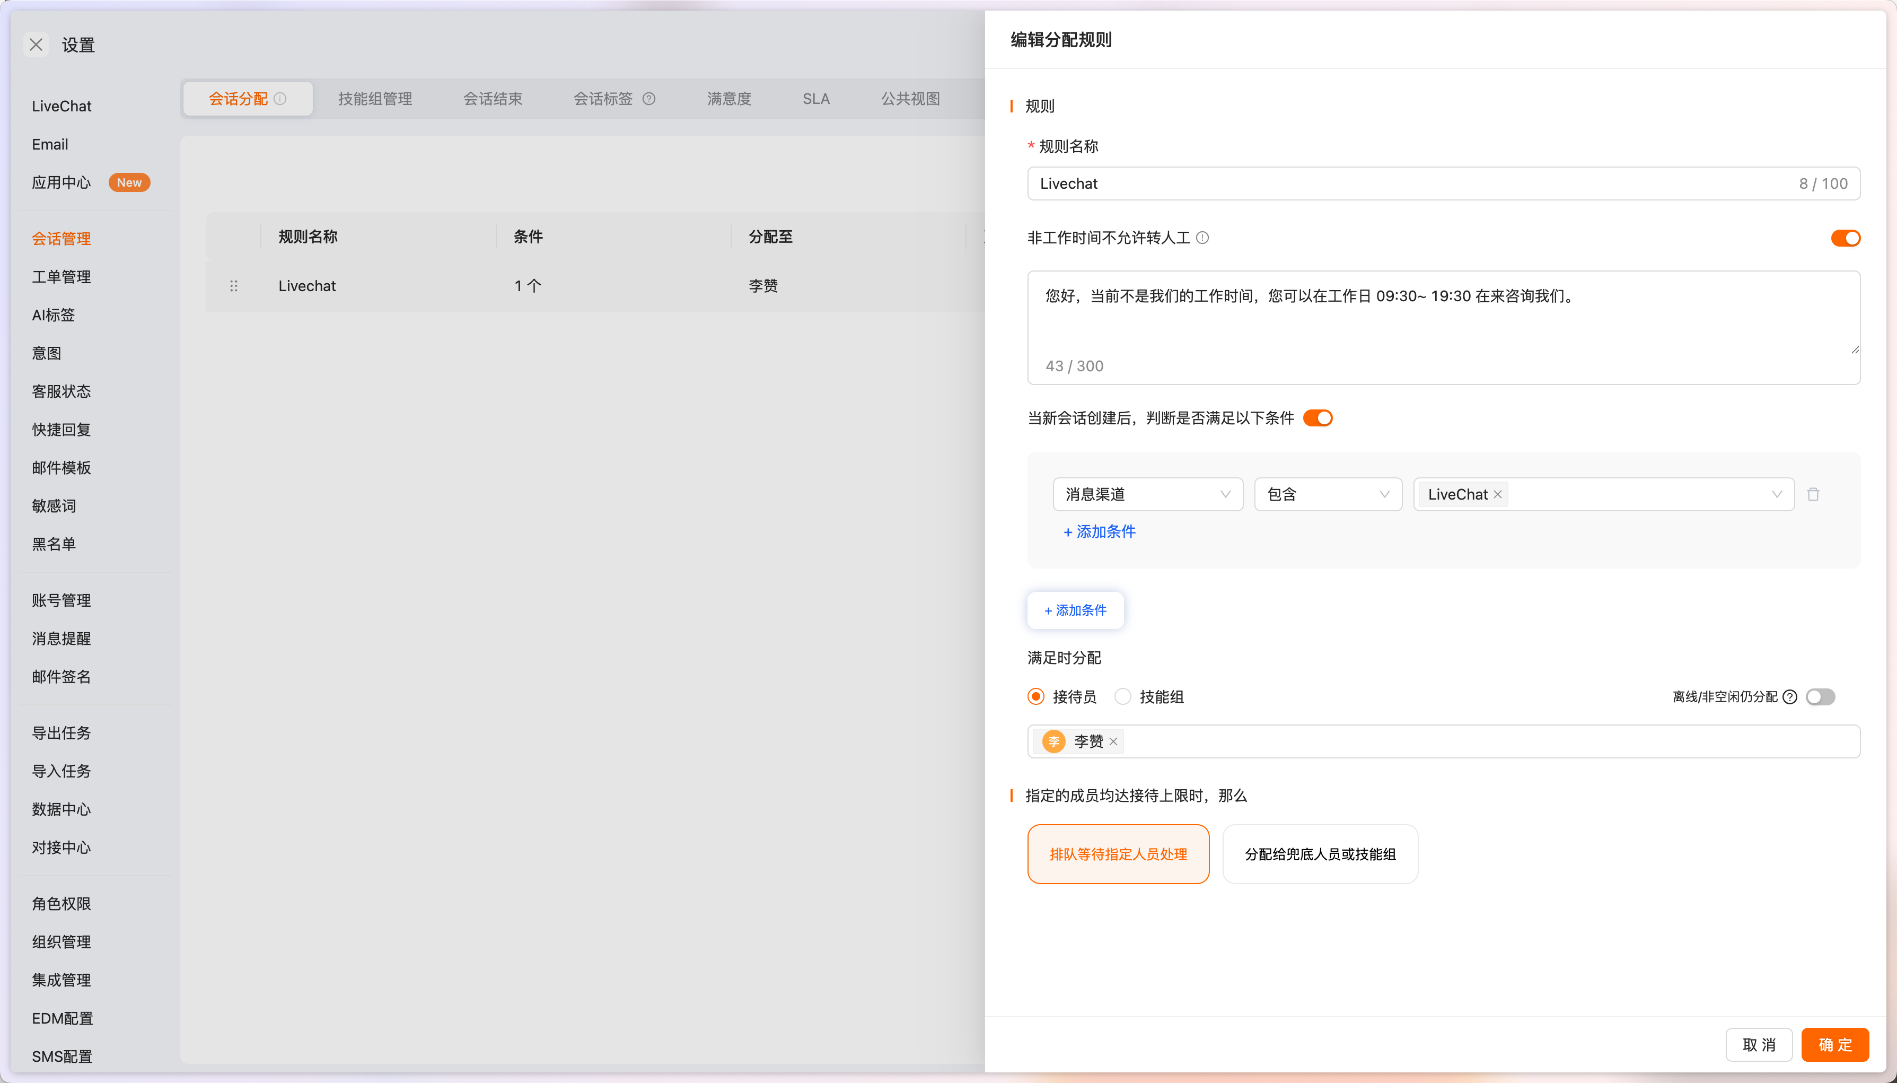Viewport: 1897px width, 1083px height.
Task: Open the 包含 operator dropdown
Action: [x=1327, y=494]
